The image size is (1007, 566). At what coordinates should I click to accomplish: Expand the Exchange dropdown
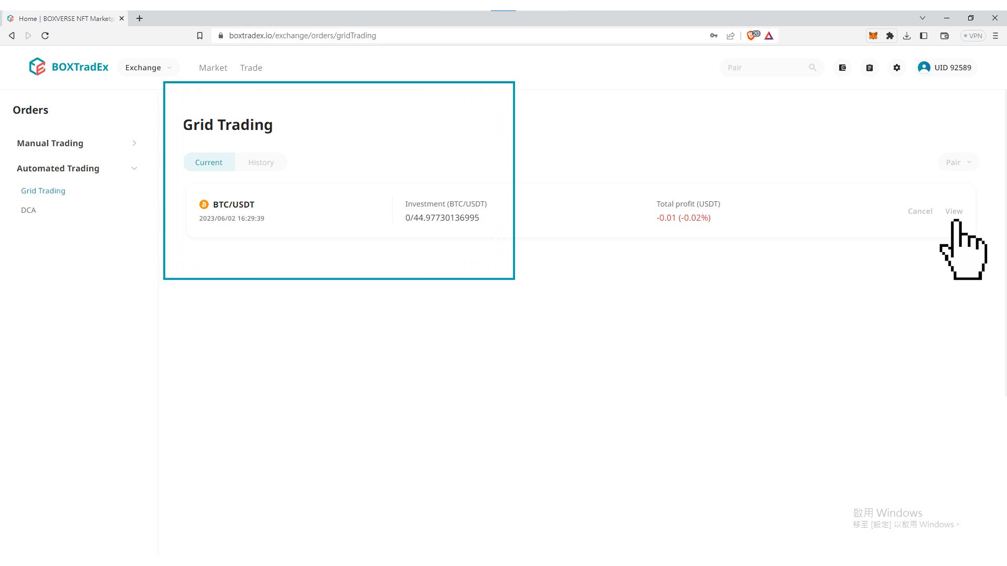(x=148, y=68)
